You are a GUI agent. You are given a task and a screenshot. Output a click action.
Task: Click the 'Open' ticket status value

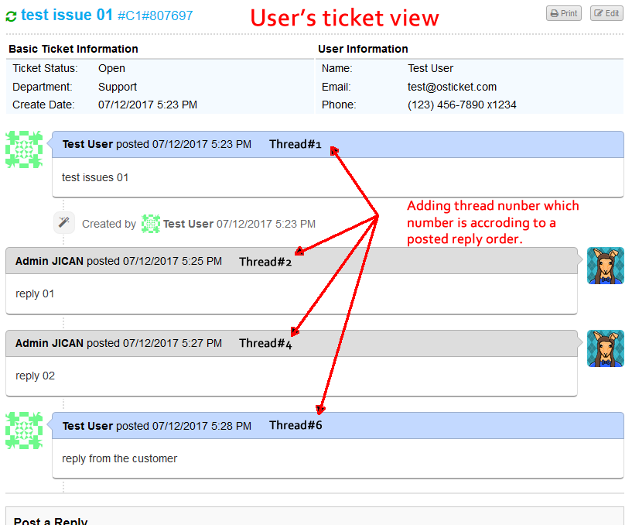[111, 68]
